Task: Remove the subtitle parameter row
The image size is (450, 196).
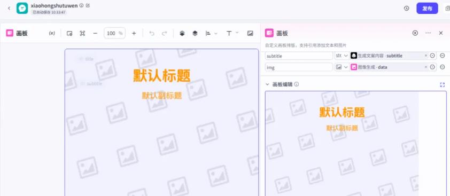Action: (443, 56)
